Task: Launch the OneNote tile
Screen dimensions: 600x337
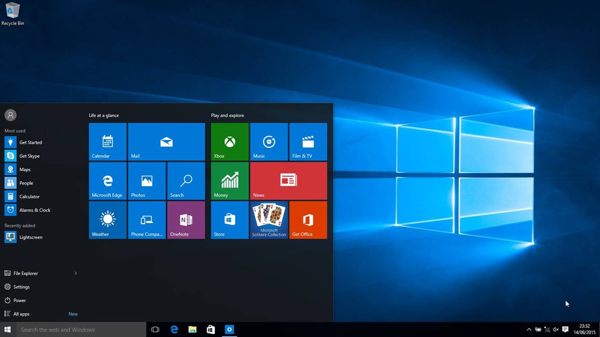Action: [x=186, y=220]
